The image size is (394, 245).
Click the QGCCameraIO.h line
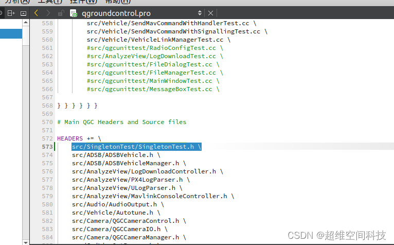click(x=120, y=229)
